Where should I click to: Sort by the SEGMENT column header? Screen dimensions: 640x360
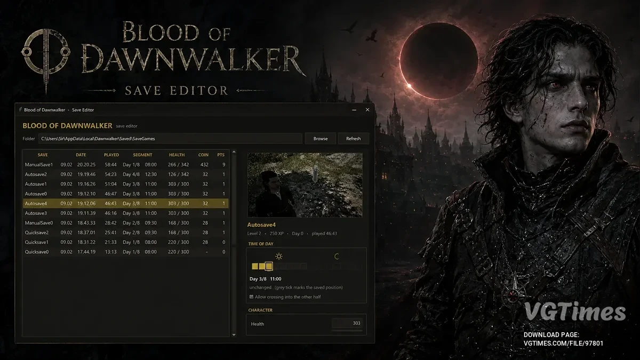[x=142, y=155]
